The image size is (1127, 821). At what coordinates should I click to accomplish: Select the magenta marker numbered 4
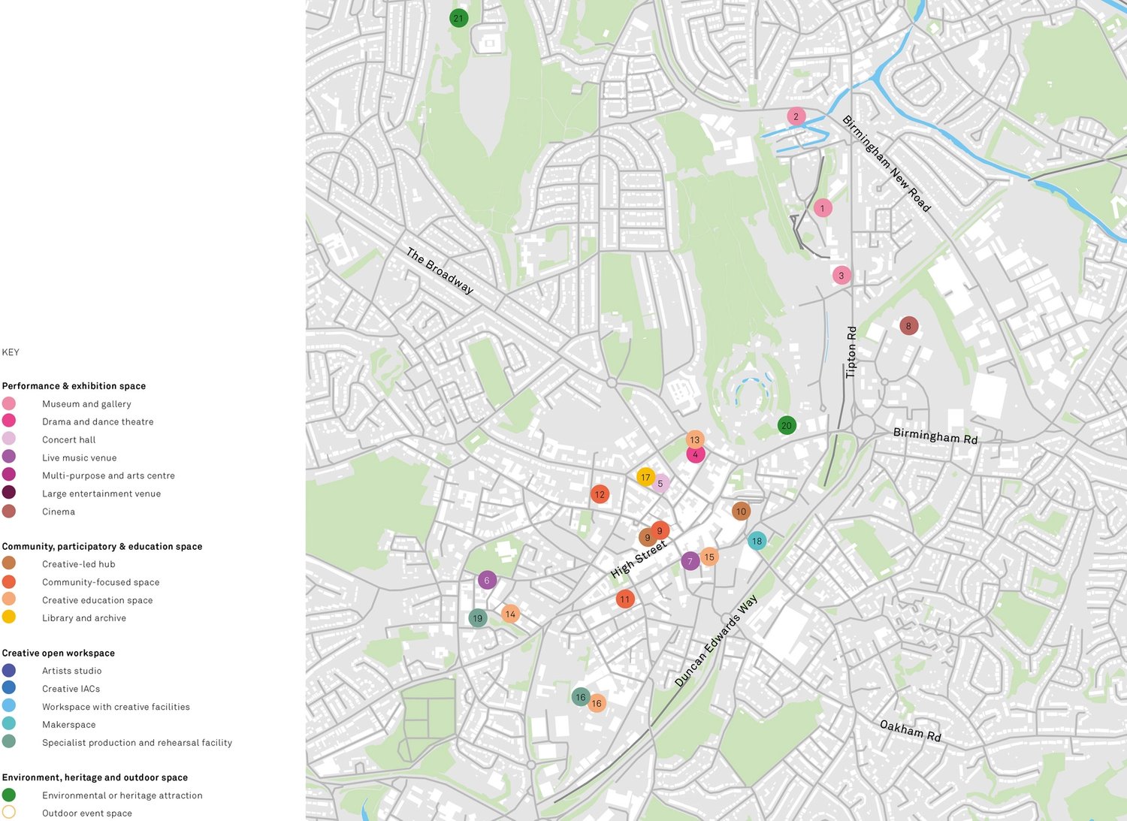[696, 454]
